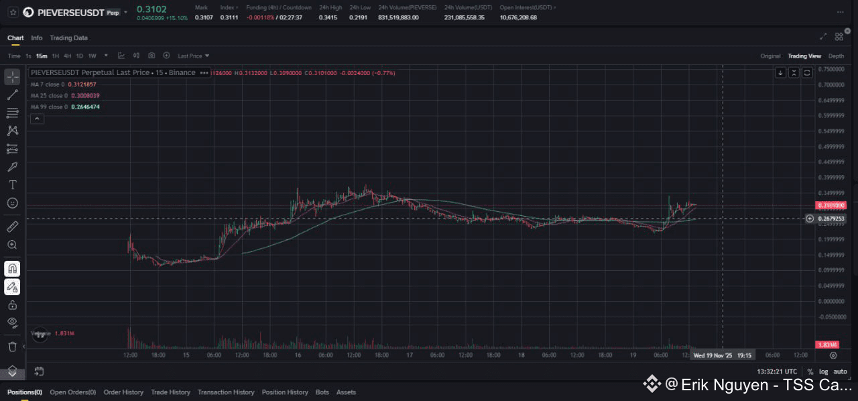The height and width of the screenshot is (401, 858).
Task: Select the text annotation tool
Action: [12, 185]
